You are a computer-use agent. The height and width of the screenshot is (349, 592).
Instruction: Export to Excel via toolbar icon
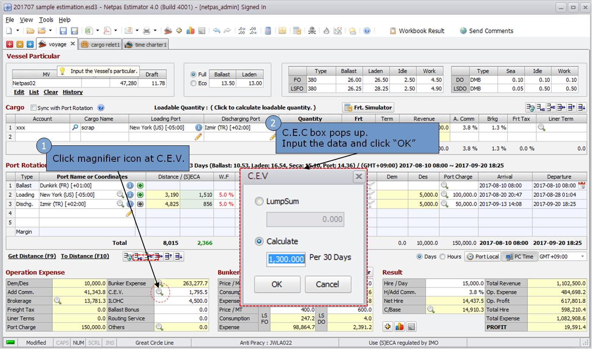pyautogui.click(x=88, y=31)
